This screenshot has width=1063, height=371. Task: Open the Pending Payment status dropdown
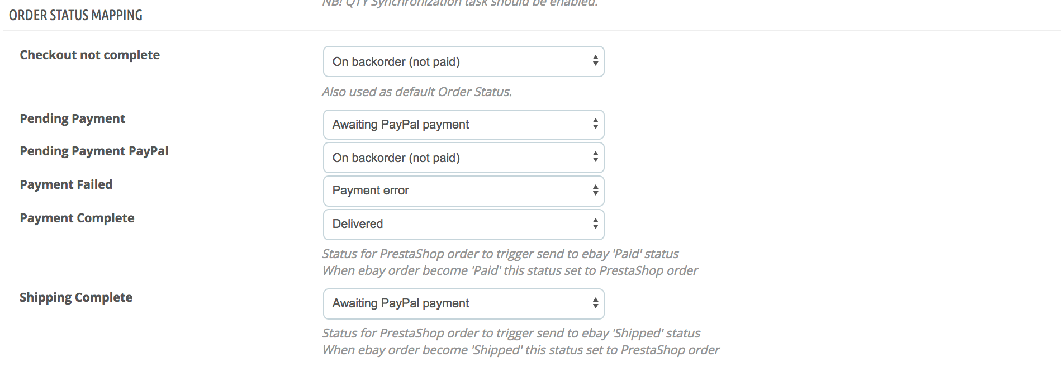coord(463,125)
